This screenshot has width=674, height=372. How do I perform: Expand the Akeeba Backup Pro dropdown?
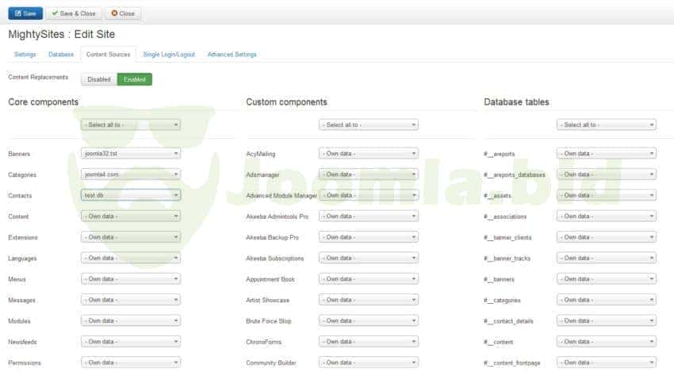pos(369,237)
